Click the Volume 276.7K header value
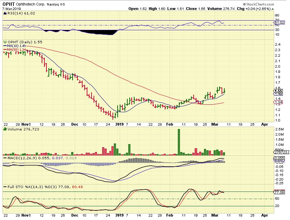Screen dimensions: 290x220 (221, 9)
